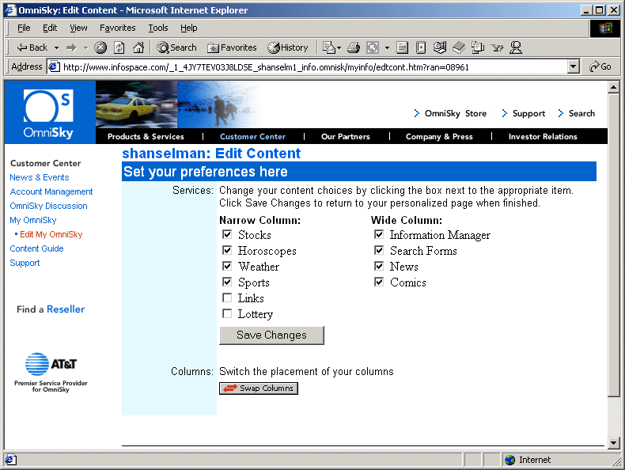Go to the Home page icon

click(138, 47)
